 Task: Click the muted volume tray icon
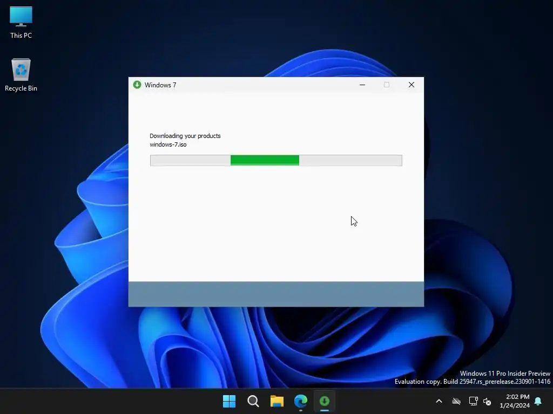(487, 401)
